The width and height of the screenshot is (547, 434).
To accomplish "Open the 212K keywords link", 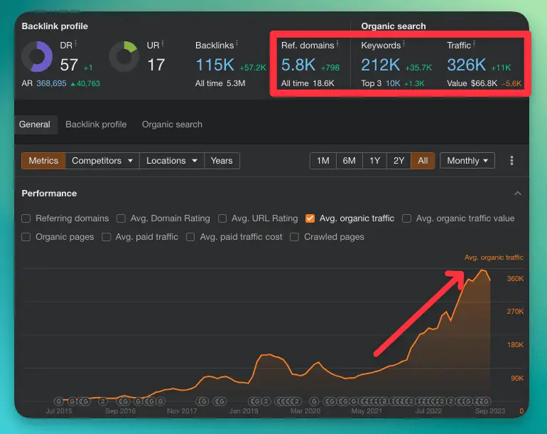I will (x=380, y=65).
